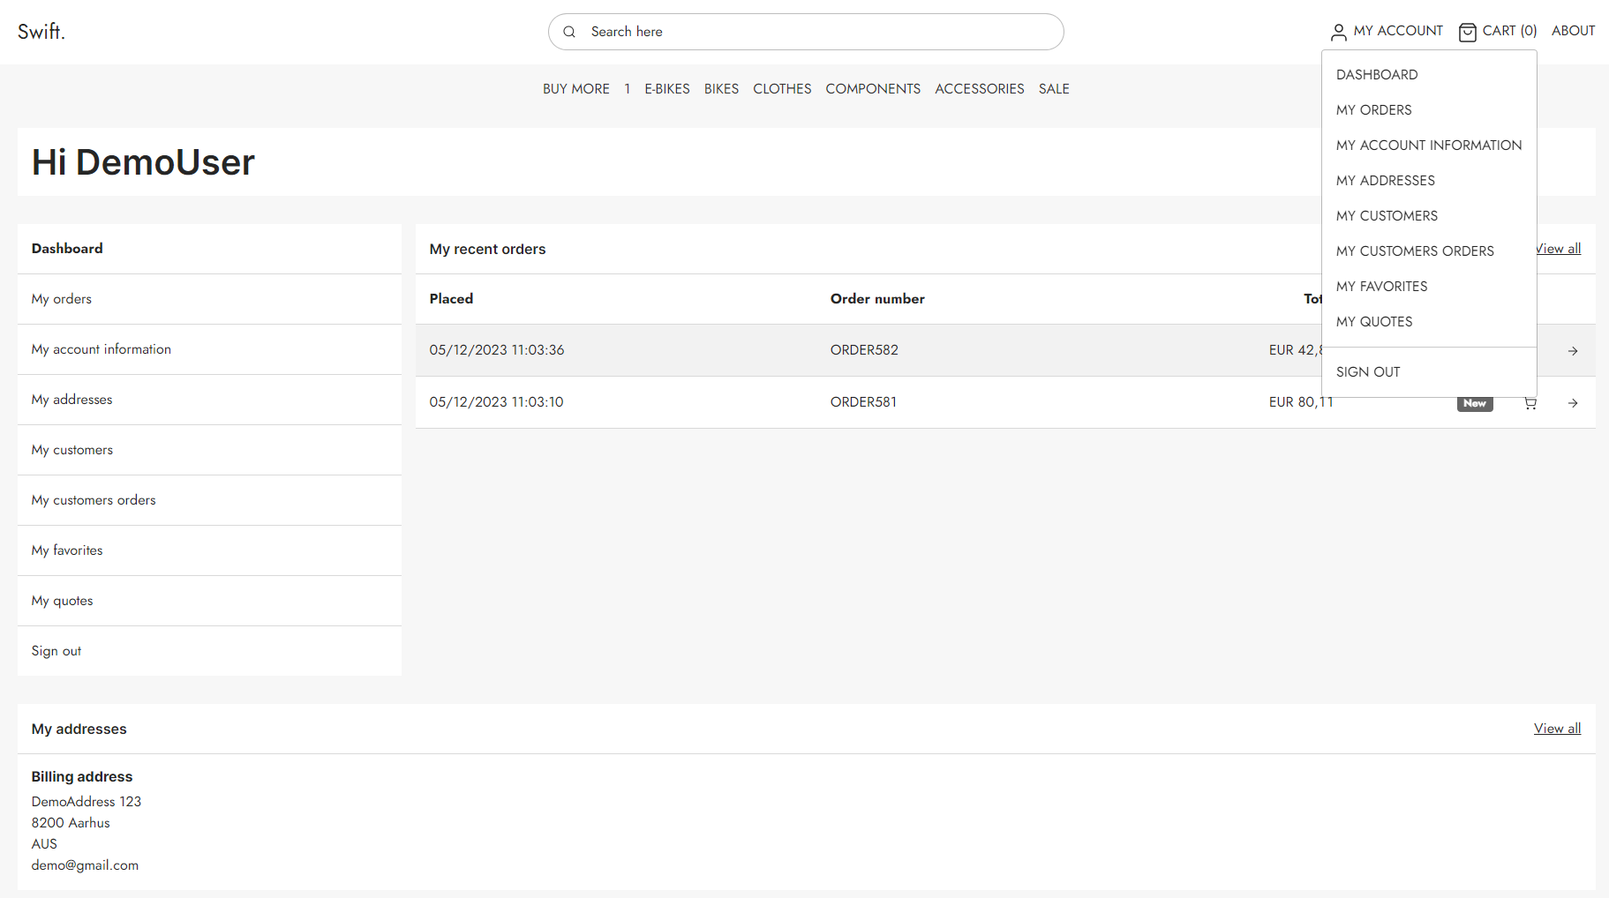Click View all next to My recent orders
1609x898 pixels.
[x=1558, y=249]
